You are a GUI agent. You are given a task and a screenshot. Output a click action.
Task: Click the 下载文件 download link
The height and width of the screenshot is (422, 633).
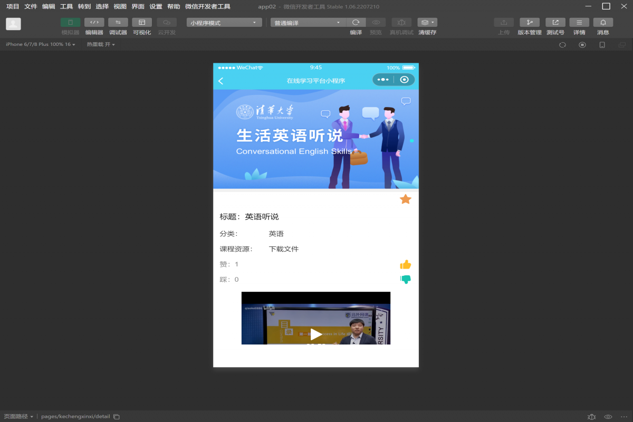coord(284,249)
